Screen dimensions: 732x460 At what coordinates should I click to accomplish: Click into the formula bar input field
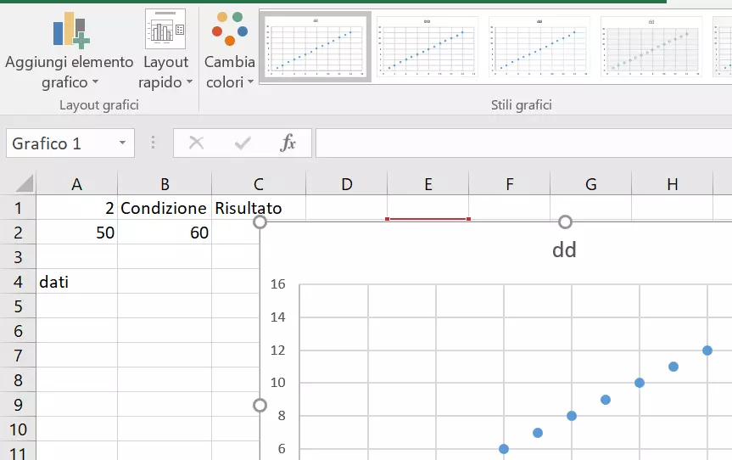pyautogui.click(x=522, y=143)
